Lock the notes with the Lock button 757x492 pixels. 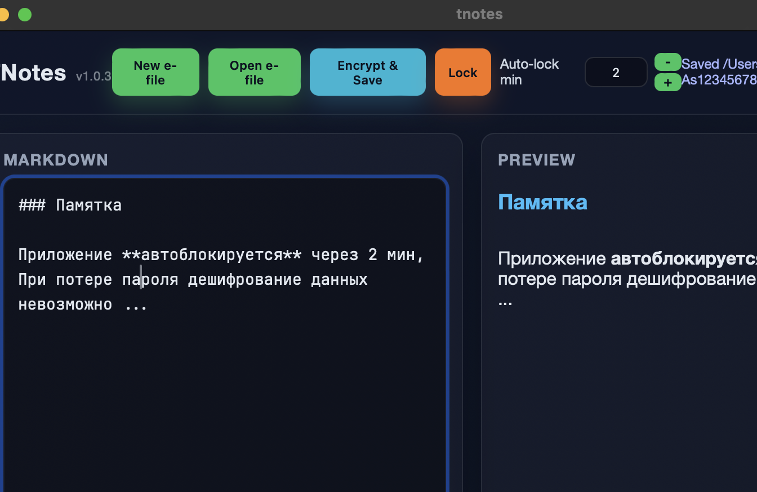pyautogui.click(x=462, y=72)
